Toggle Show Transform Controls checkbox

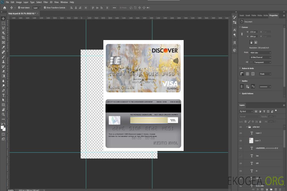point(45,8)
